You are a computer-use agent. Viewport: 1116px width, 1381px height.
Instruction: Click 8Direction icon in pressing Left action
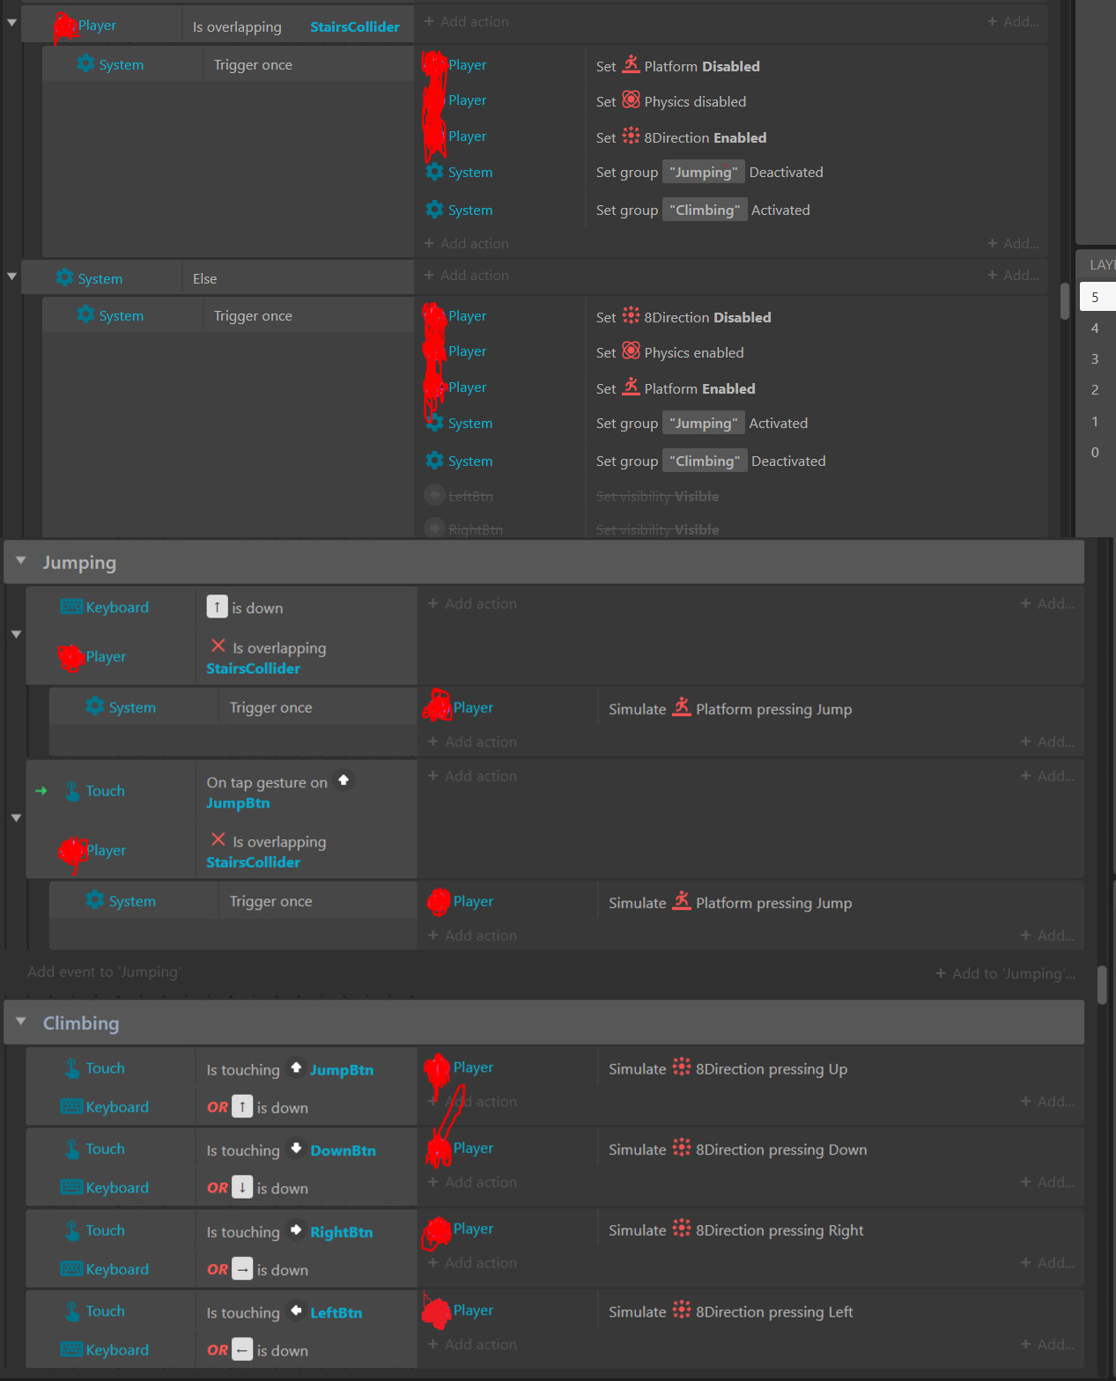(682, 1310)
